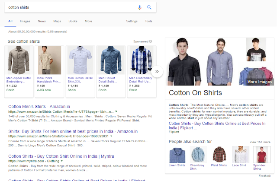
Task: Click the Chambray Shirt thumbnail image
Action: pos(198,155)
